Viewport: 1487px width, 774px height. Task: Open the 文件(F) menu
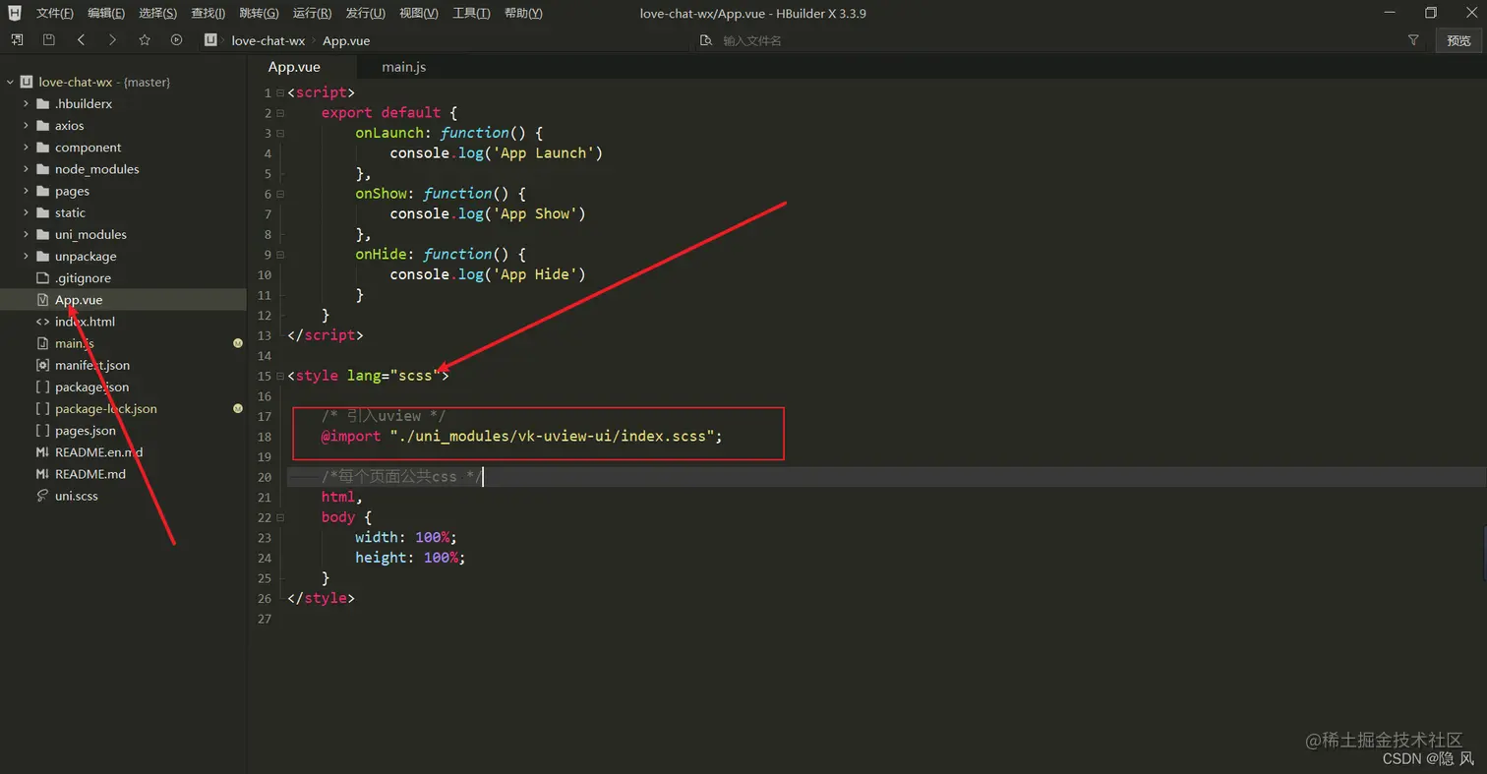[55, 13]
